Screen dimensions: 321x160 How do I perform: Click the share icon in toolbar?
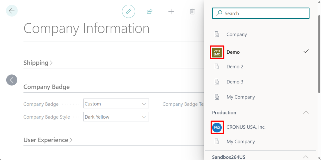coord(150,12)
